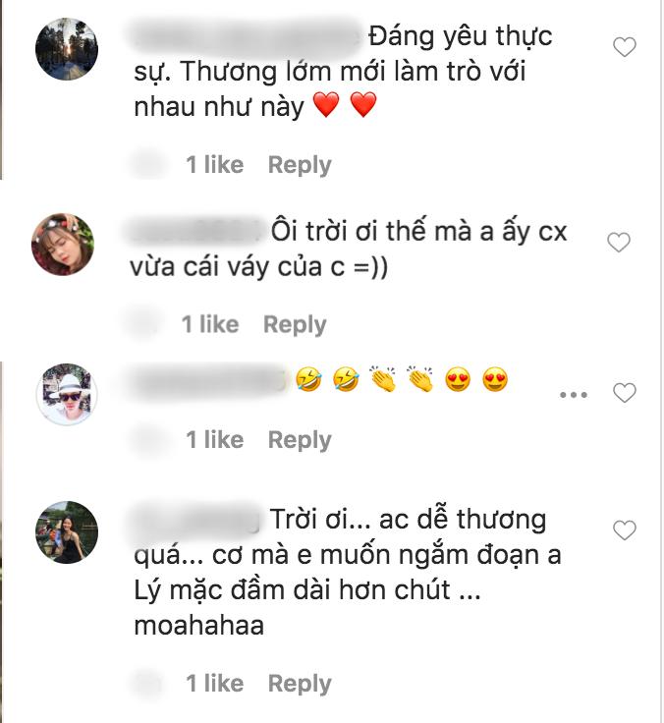Open the blurred username of the first commenter
Viewport: 664px width, 723px height.
[x=247, y=36]
